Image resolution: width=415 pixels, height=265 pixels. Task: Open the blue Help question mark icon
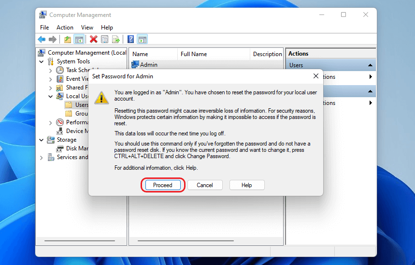tap(130, 40)
